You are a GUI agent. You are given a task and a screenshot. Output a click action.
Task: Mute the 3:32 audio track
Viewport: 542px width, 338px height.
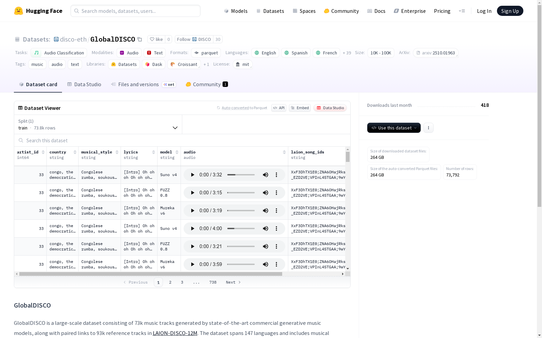pyautogui.click(x=266, y=175)
